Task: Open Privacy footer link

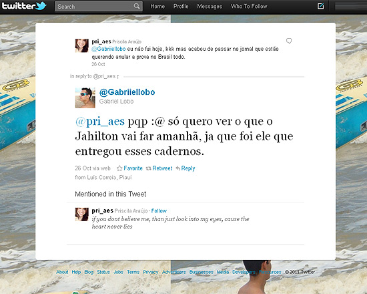Action: point(151,272)
